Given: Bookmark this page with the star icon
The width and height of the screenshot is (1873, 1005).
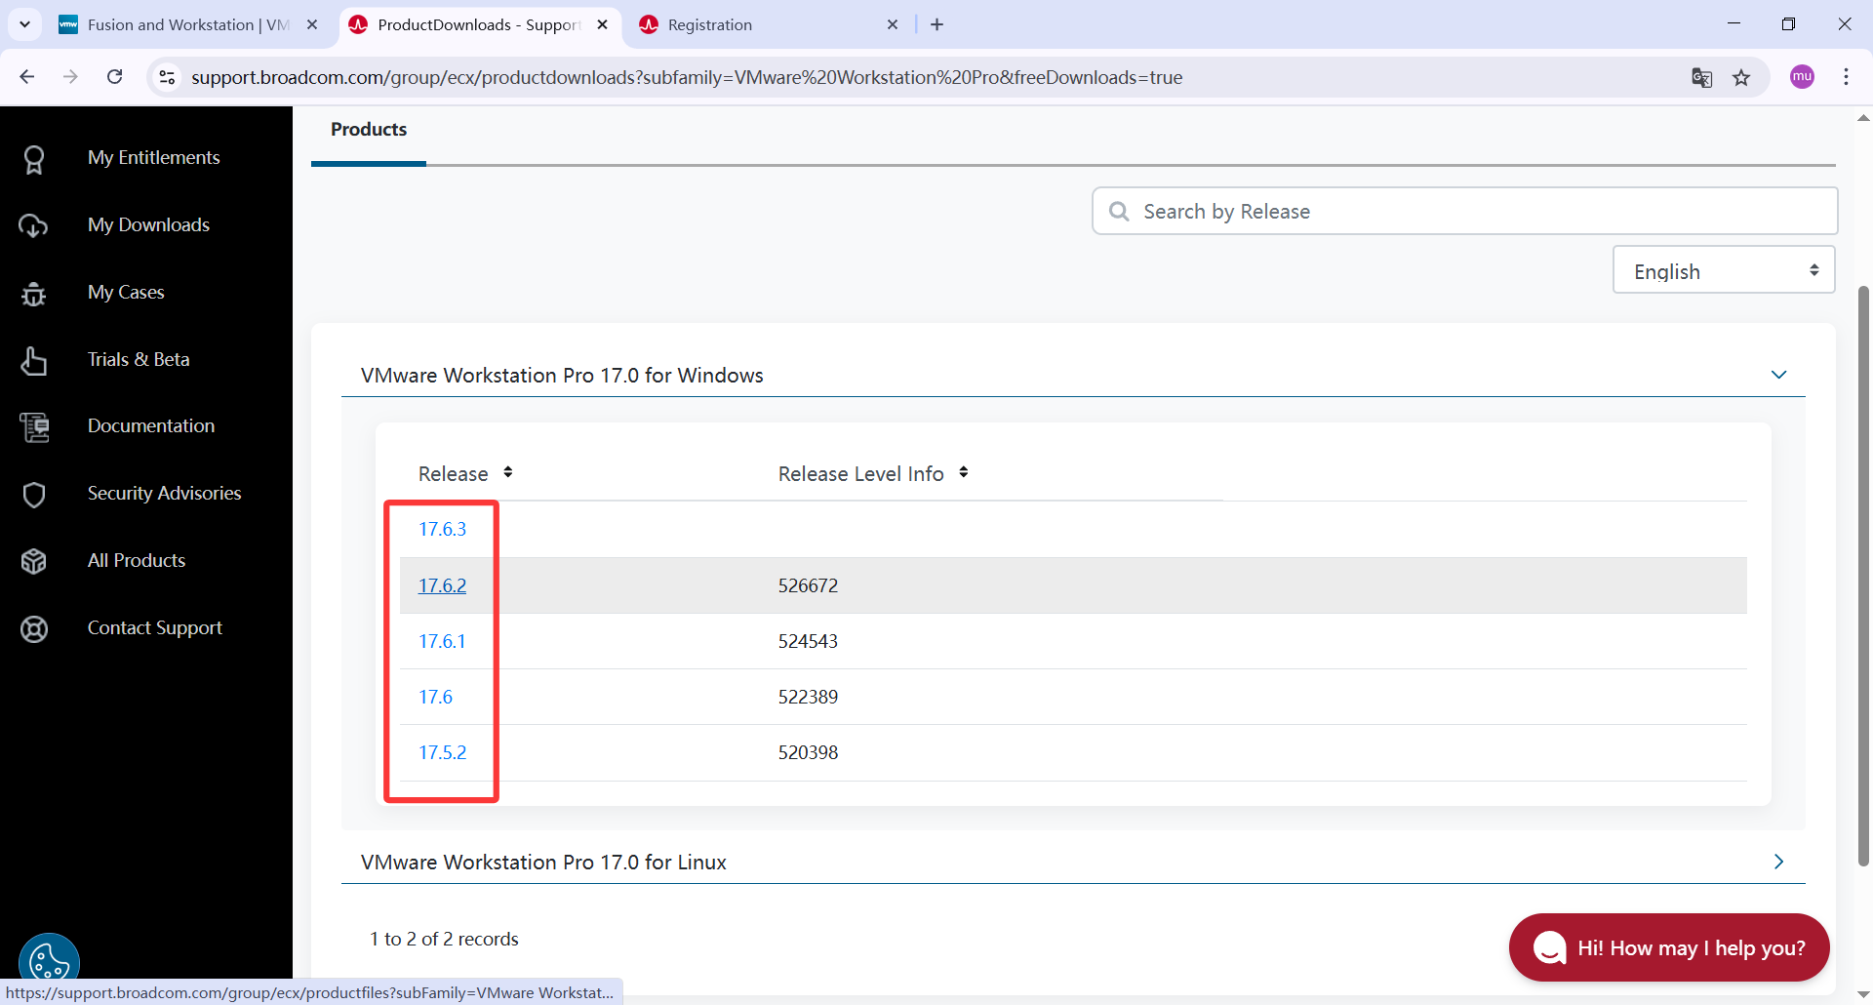Looking at the screenshot, I should click(1741, 78).
